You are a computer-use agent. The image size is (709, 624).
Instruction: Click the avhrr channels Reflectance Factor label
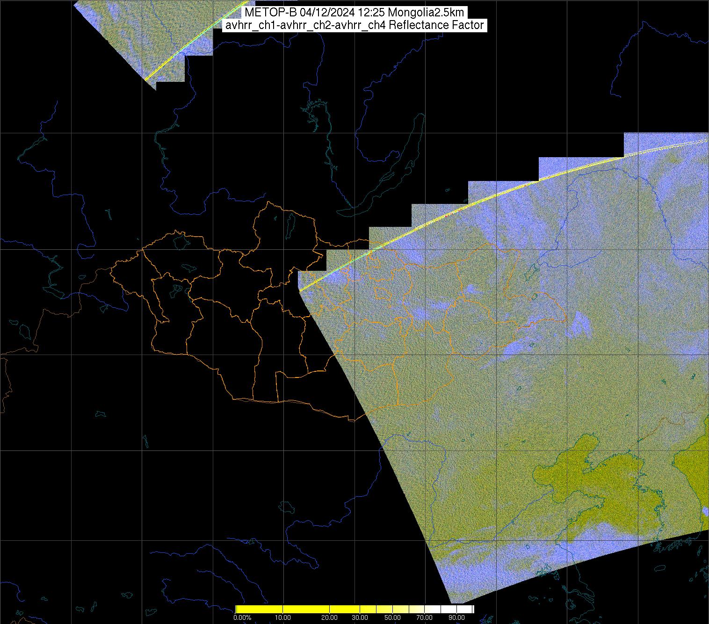click(354, 25)
